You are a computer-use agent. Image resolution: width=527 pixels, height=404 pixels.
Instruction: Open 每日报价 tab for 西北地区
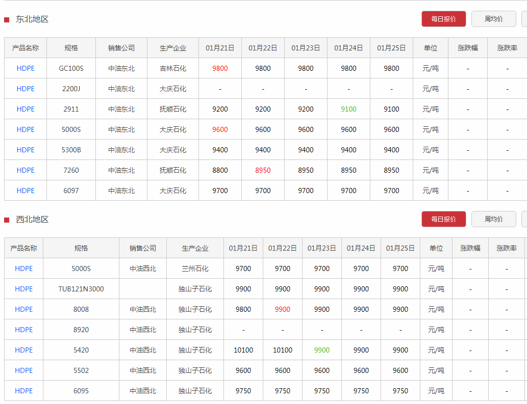pyautogui.click(x=444, y=219)
